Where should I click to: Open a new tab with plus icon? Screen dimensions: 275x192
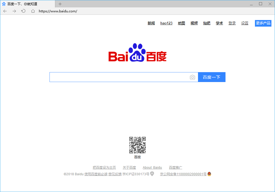(x=60, y=4)
